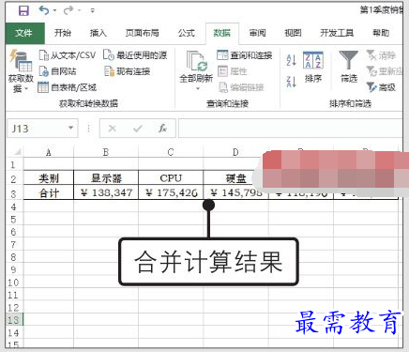Select cell containing 类别
The height and width of the screenshot is (352, 409).
[x=49, y=178]
